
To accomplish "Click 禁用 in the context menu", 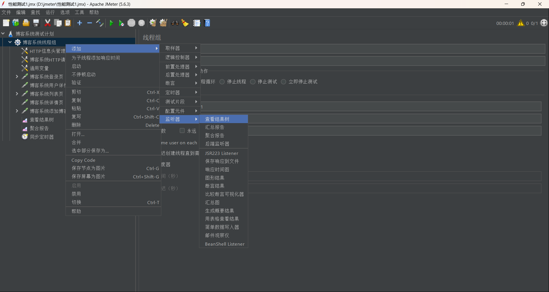I will pos(113,194).
